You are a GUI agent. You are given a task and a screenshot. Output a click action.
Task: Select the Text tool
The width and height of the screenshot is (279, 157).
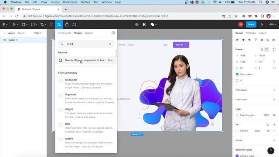tap(51, 24)
